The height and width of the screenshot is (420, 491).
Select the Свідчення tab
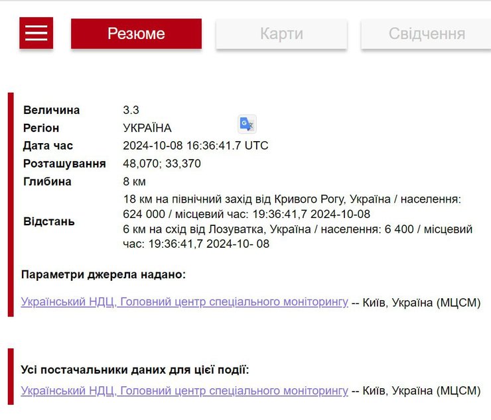coord(426,34)
